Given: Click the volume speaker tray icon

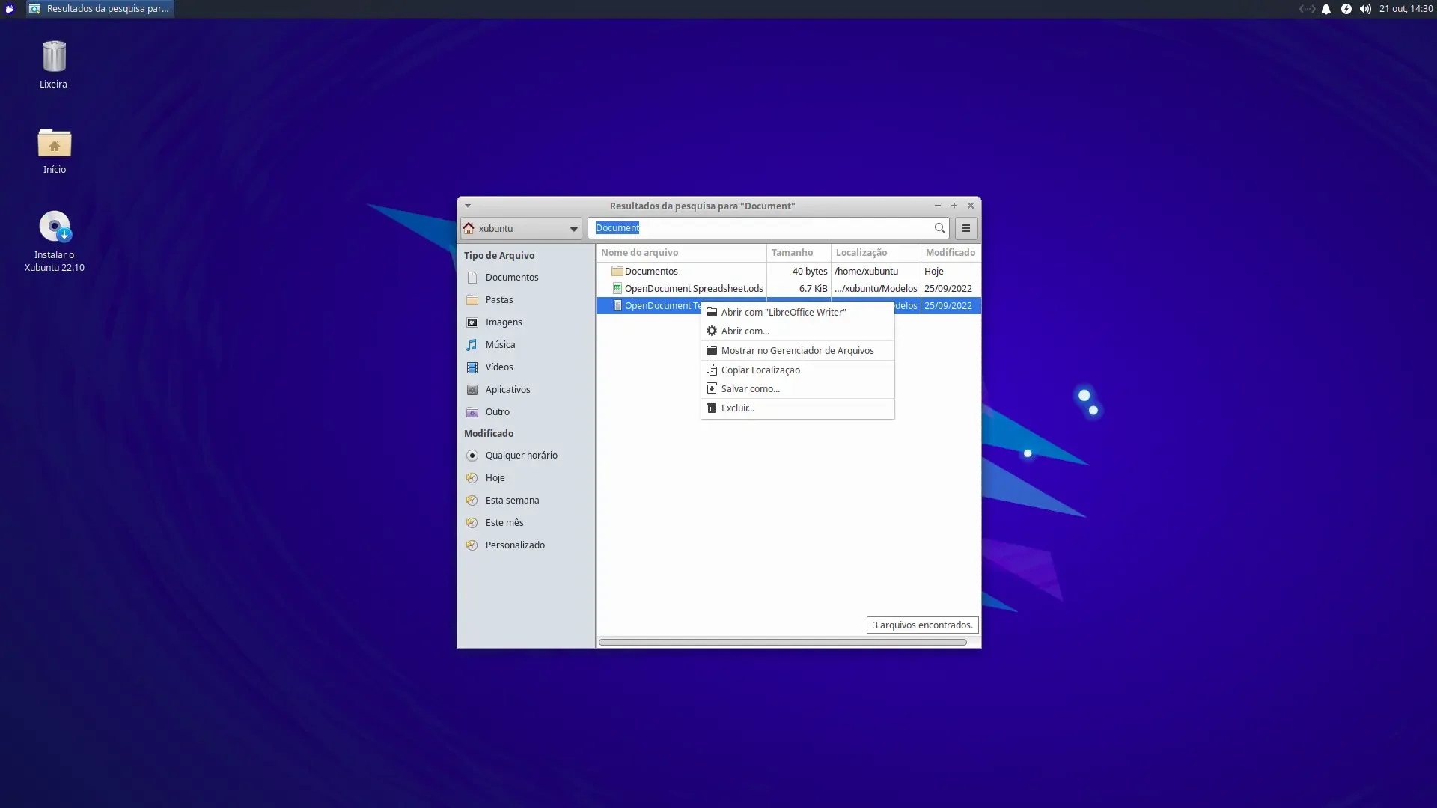Looking at the screenshot, I should (1365, 9).
